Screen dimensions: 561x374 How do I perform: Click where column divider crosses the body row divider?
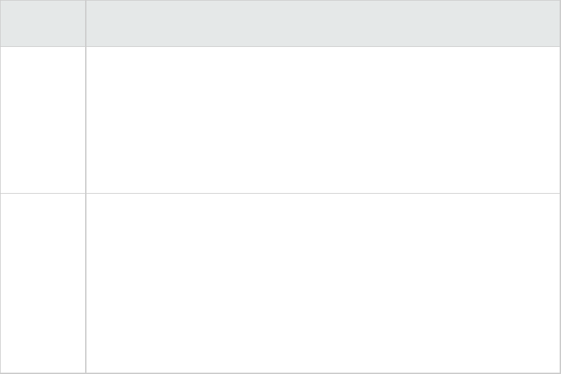click(86, 194)
